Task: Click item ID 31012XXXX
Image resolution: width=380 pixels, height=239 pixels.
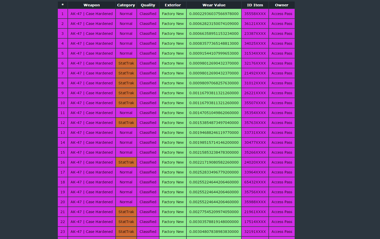Action: click(x=255, y=83)
